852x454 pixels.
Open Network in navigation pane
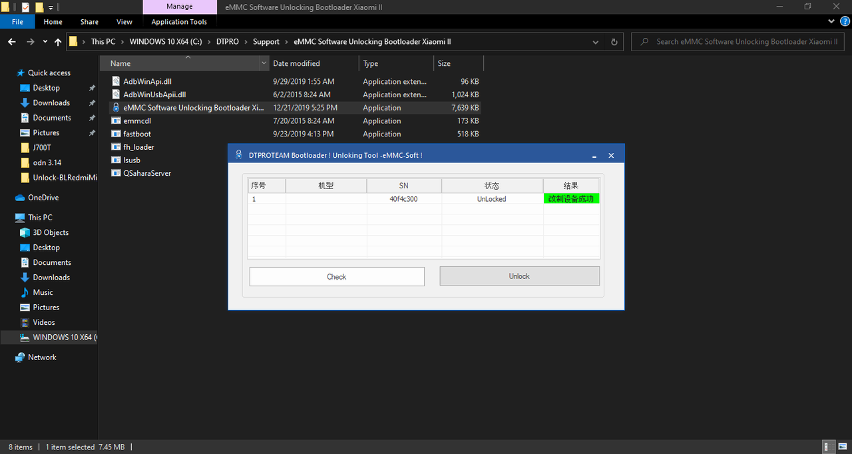(x=42, y=357)
